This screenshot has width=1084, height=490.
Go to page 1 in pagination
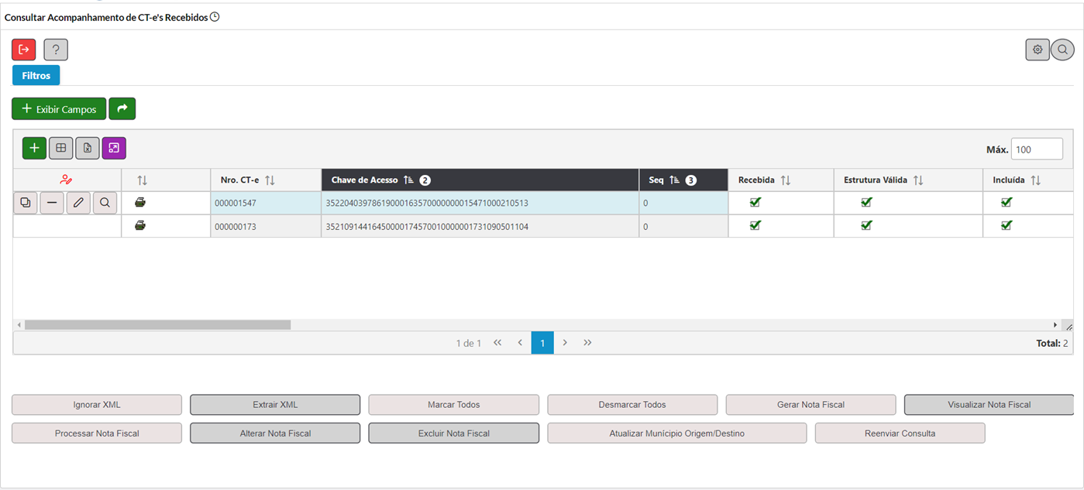point(542,343)
